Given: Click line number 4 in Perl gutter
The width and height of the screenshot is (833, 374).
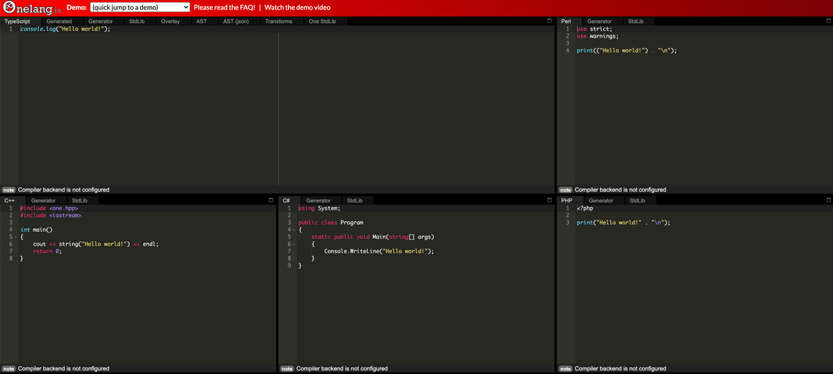Looking at the screenshot, I should click(567, 51).
